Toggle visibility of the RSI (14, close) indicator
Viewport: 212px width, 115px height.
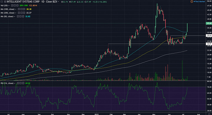click(18, 83)
